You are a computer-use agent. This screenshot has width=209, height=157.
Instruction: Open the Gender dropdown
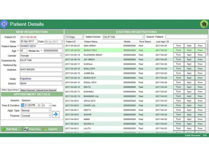tap(61, 56)
